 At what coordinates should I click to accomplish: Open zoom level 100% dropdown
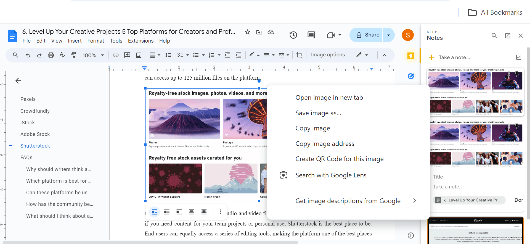[x=93, y=55]
